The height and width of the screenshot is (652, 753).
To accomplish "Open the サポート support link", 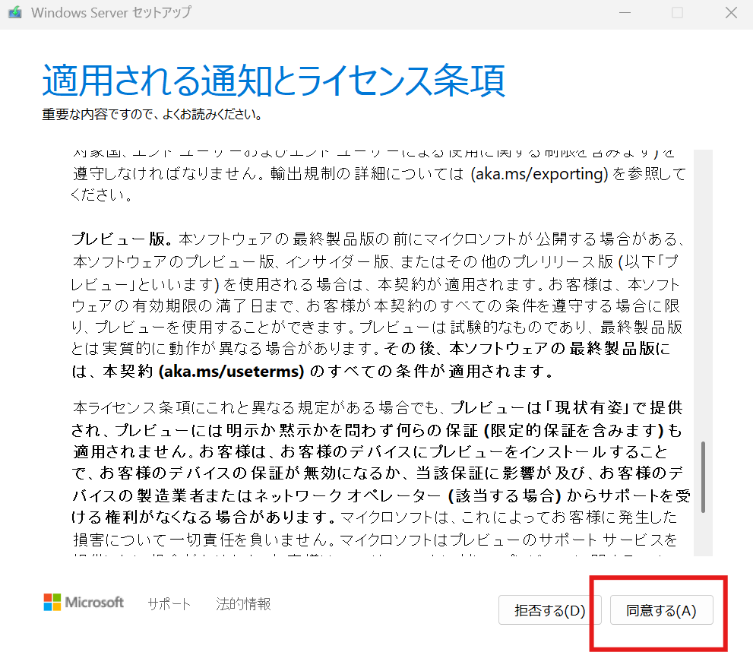I will point(169,603).
